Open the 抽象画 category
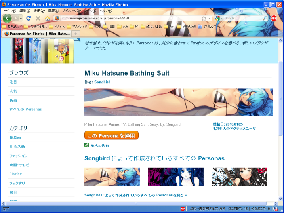Image resolution: width=284 pixels, height=213 pixels. (15, 137)
